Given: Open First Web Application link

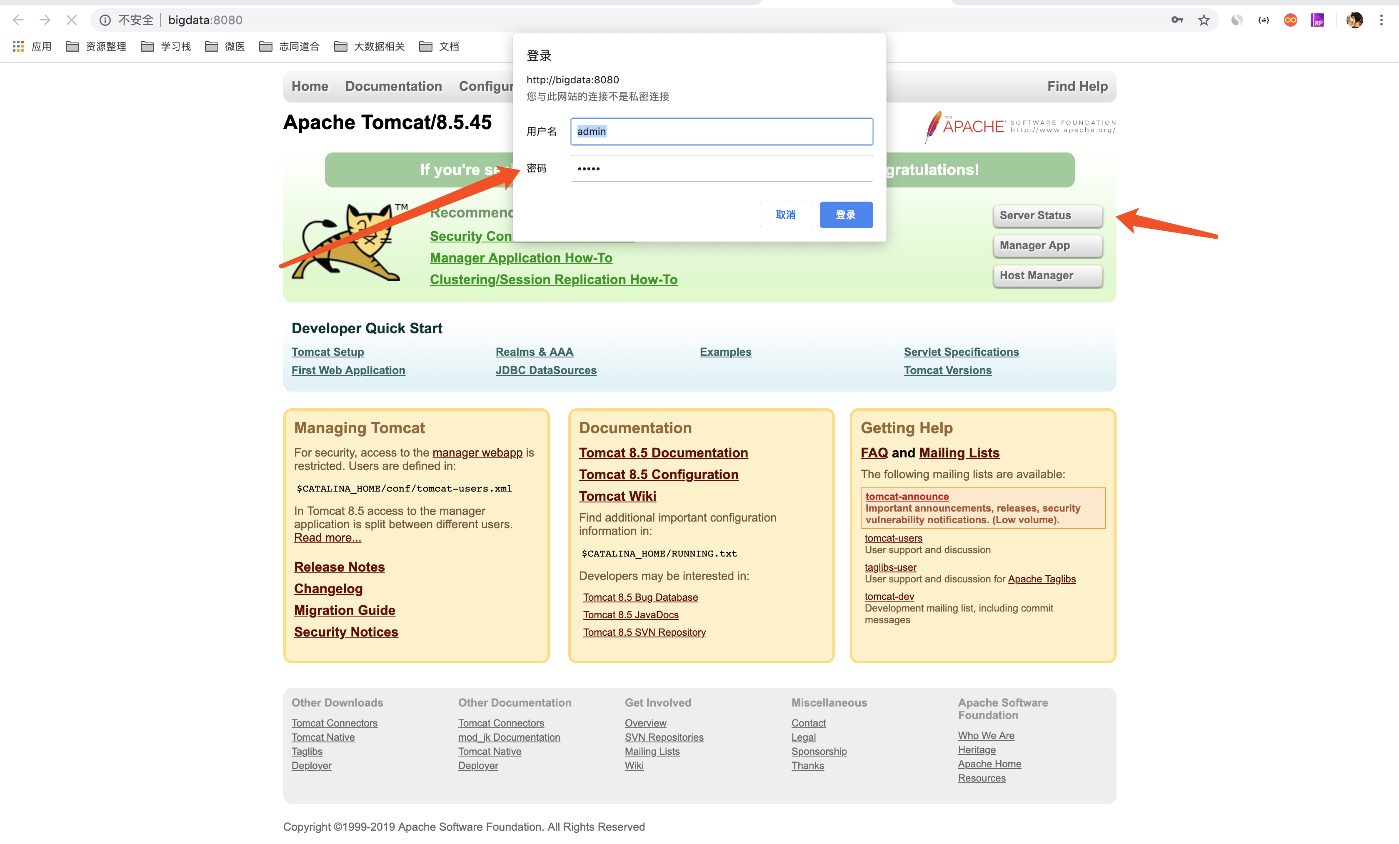Looking at the screenshot, I should tap(348, 370).
